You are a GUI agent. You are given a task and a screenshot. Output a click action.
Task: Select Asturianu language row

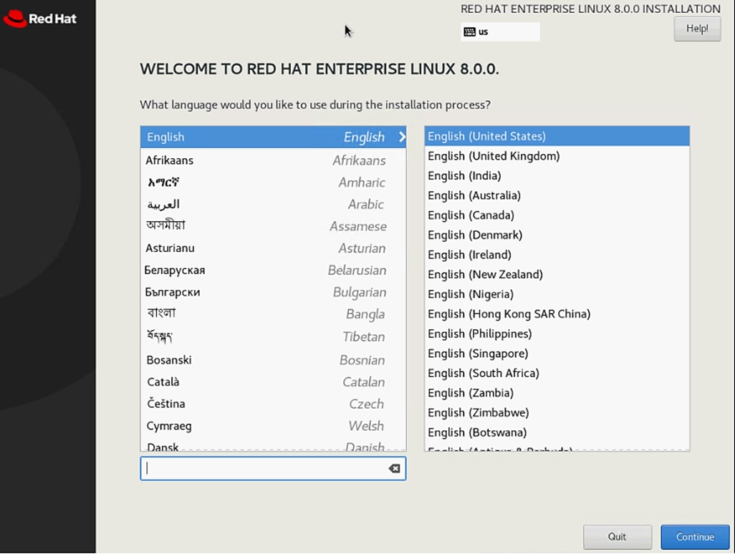click(x=273, y=248)
